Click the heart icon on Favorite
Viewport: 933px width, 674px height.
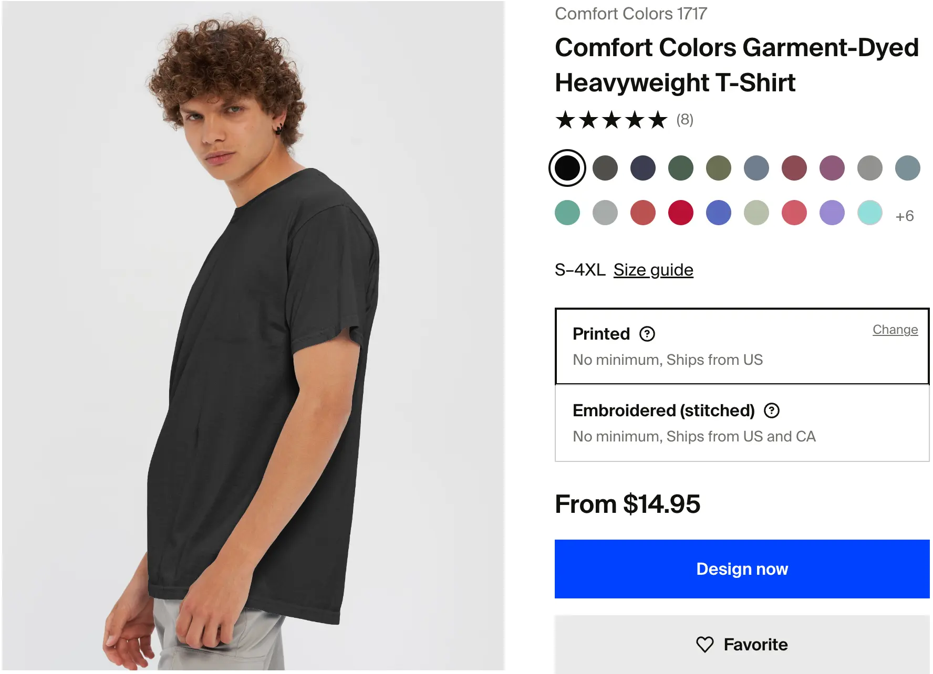pos(704,644)
